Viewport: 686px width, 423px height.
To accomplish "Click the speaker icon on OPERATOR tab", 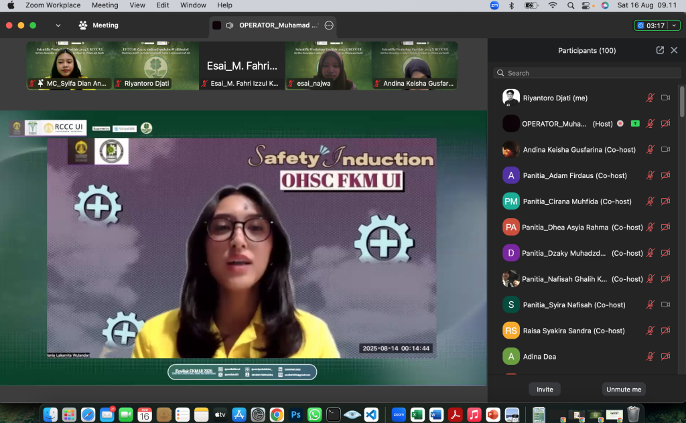I will click(x=230, y=25).
